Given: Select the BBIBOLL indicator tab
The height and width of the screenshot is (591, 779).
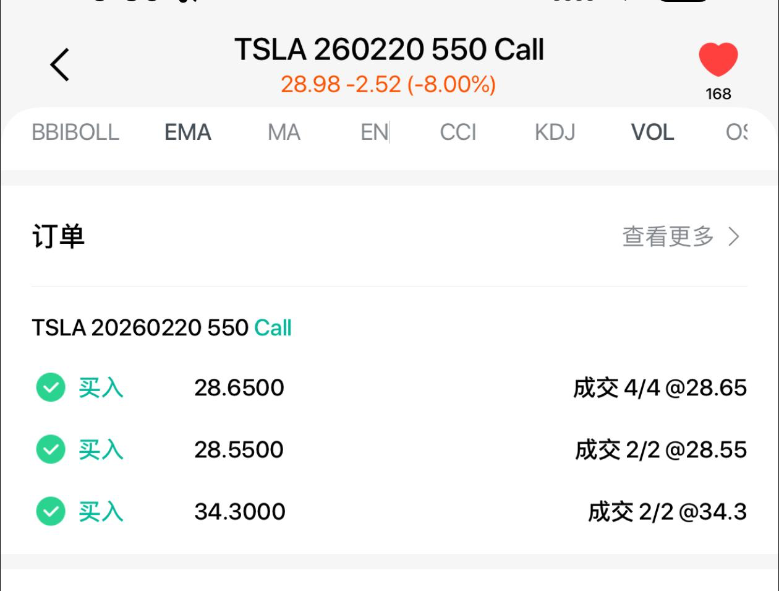Looking at the screenshot, I should coord(75,132).
